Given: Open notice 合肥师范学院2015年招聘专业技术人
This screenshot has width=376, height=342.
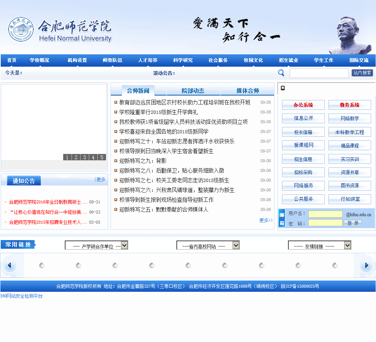Looking at the screenshot, I should 48,222.
